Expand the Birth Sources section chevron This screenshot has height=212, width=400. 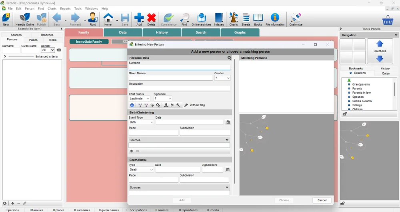(227, 140)
